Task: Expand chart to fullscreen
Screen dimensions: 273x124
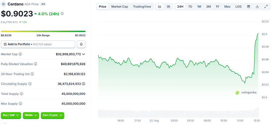Action: click(266, 7)
